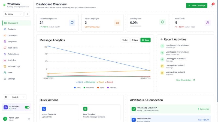Open the diploy channel dropdown
This screenshot has width=218, height=122.
13,14
